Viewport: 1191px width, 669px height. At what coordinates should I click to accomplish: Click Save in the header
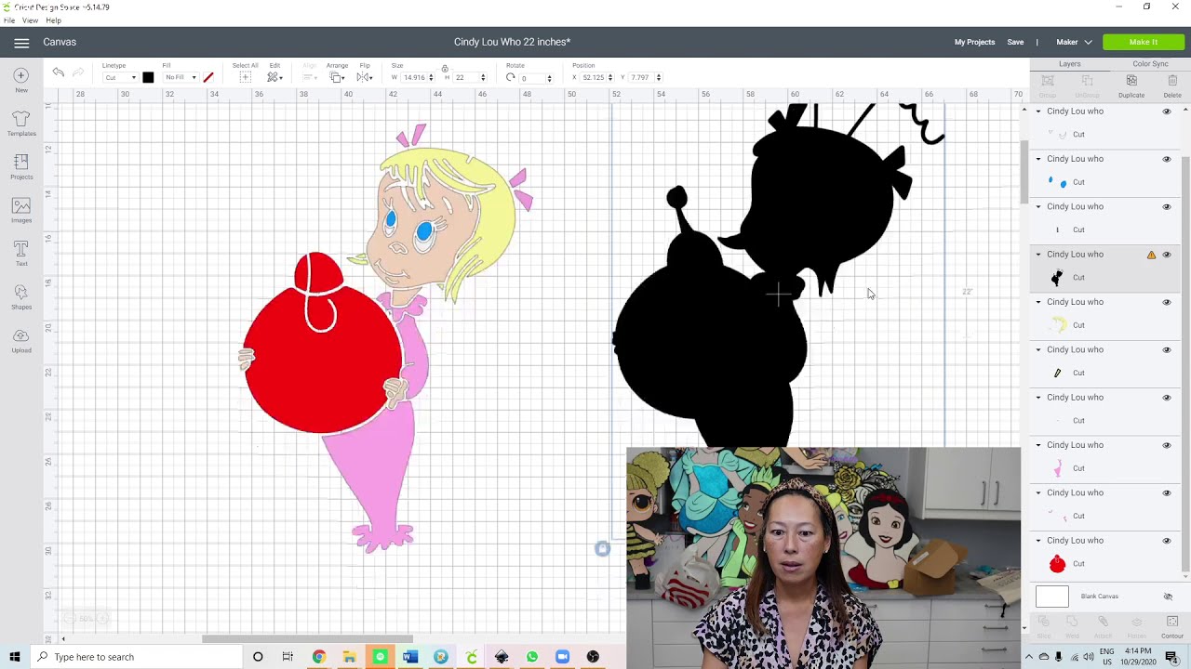click(1015, 42)
